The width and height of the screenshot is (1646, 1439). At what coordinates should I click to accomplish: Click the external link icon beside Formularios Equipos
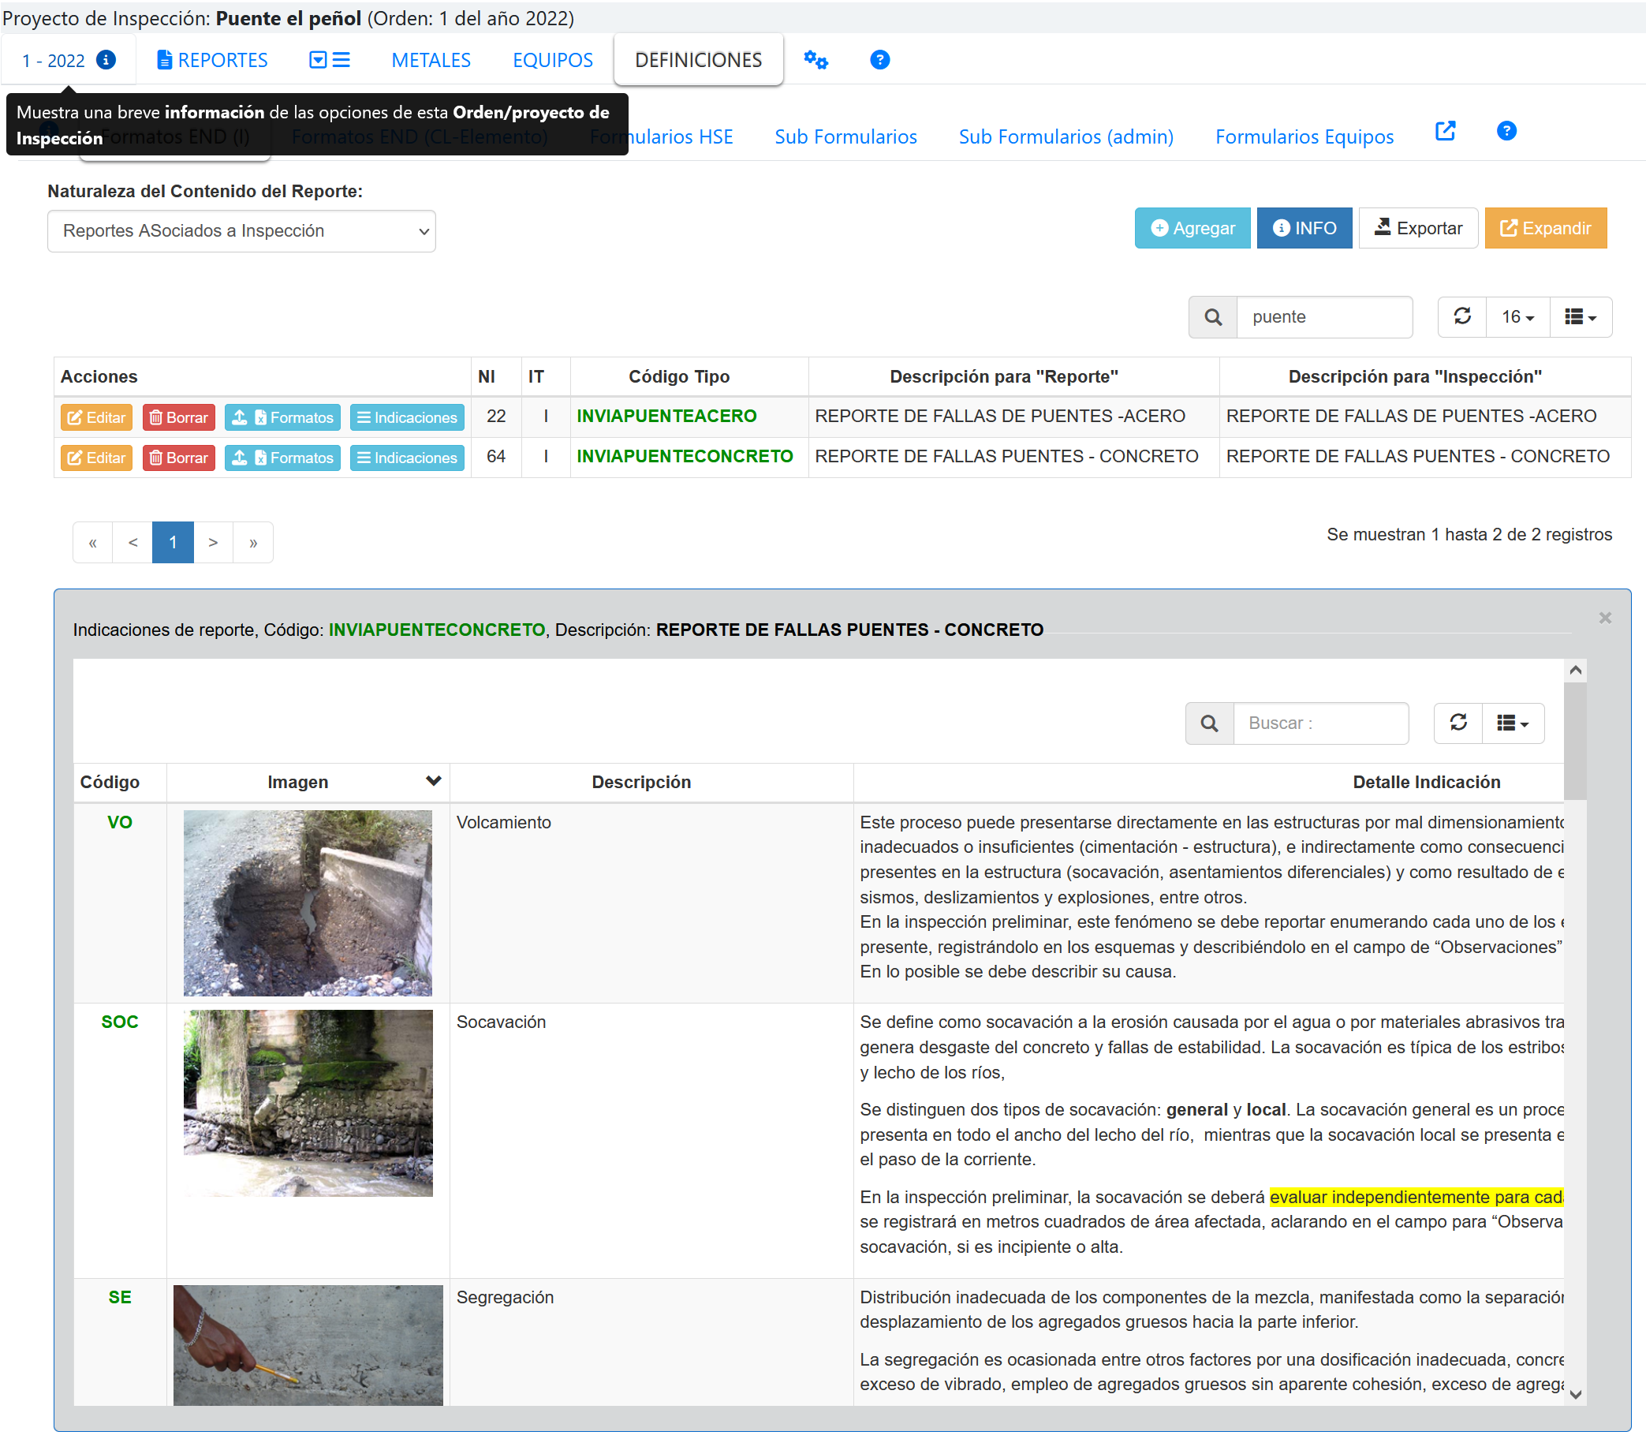coord(1445,132)
